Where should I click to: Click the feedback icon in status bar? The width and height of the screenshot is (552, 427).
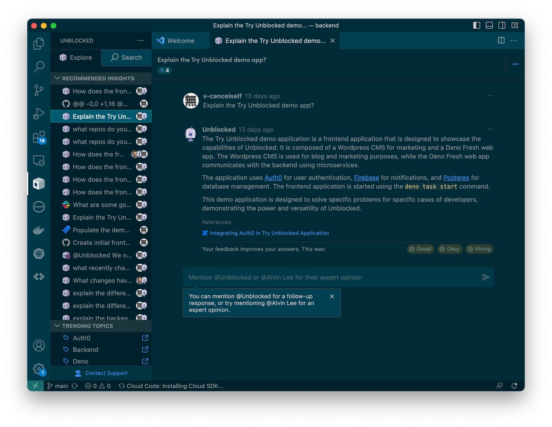pyautogui.click(x=499, y=386)
